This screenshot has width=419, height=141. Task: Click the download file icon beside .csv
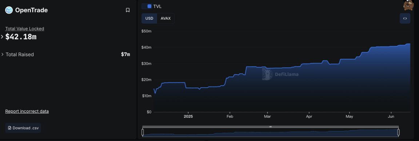click(x=9, y=128)
